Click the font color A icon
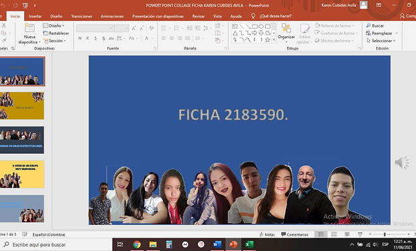Image resolution: width=416 pixels, height=251 pixels. (146, 38)
